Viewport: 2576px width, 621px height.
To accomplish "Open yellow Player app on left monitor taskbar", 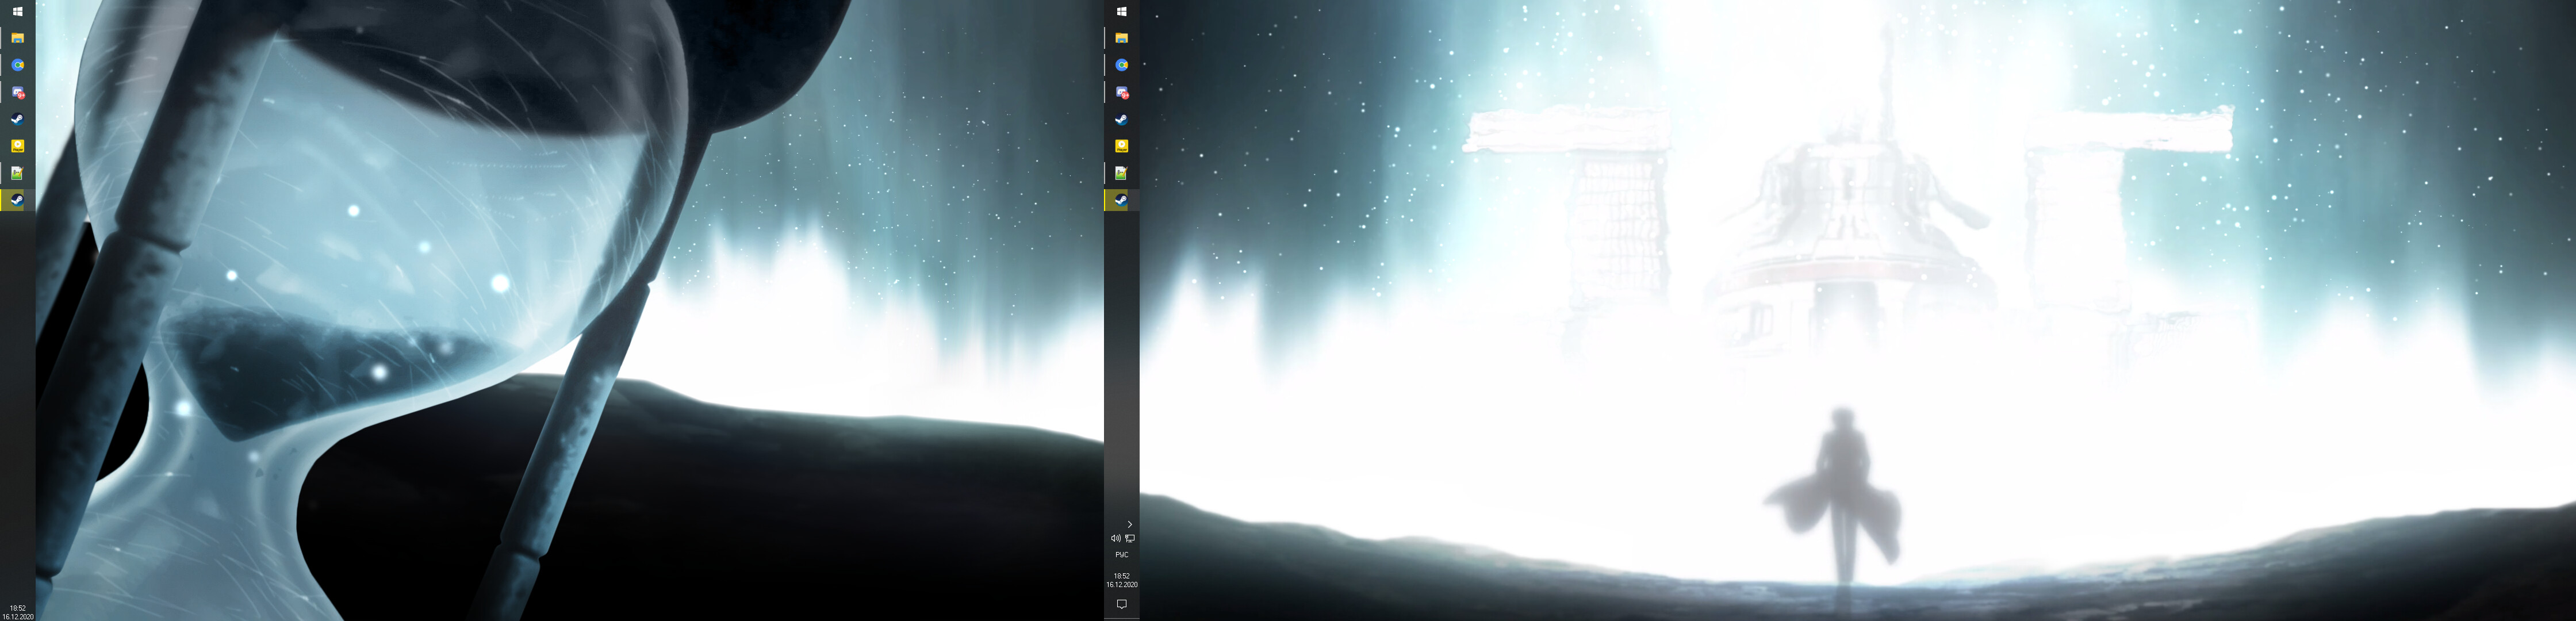I will pos(18,146).
